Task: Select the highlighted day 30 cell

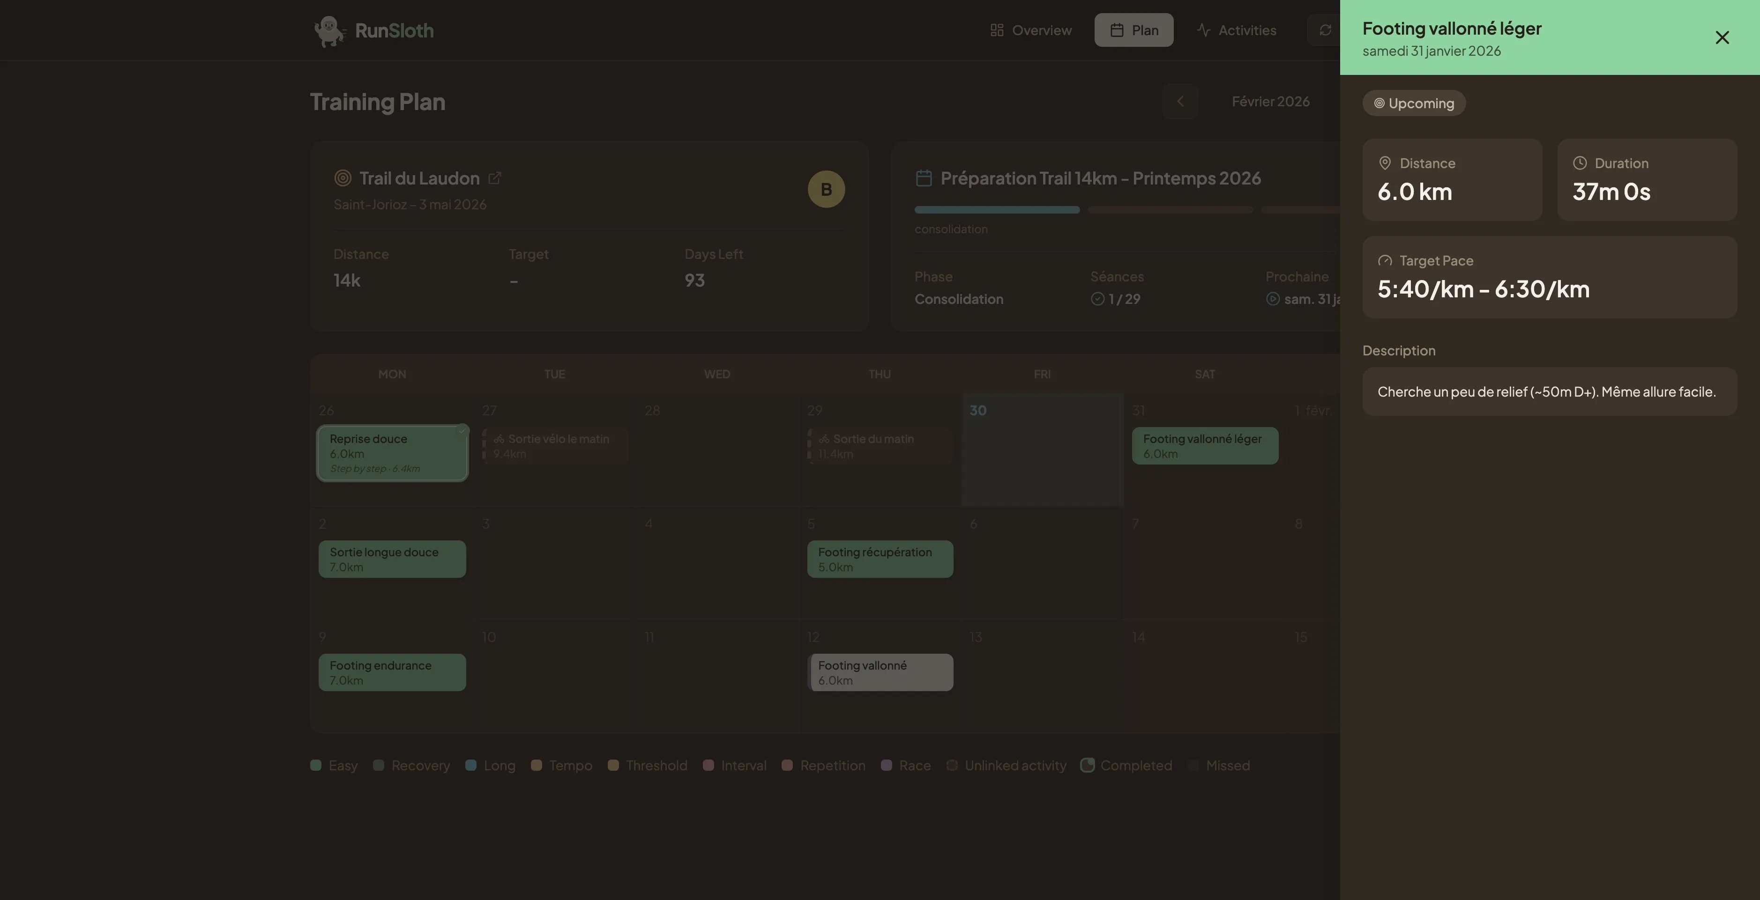Action: (1042, 457)
